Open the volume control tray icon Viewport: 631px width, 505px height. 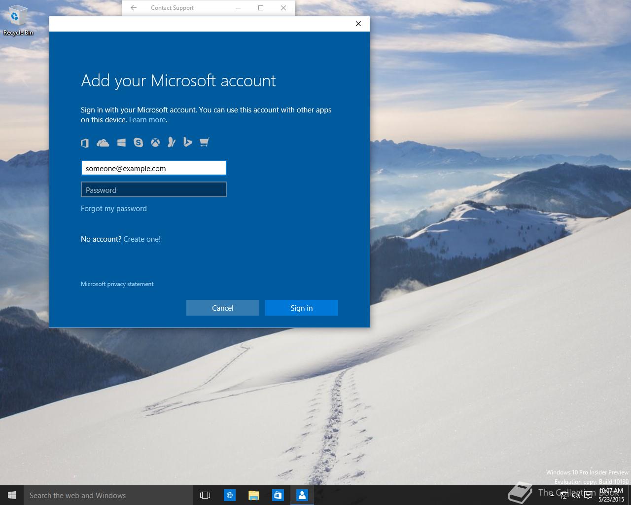coord(576,496)
